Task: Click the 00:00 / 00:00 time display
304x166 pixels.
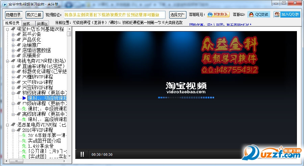Action: (x=102, y=155)
